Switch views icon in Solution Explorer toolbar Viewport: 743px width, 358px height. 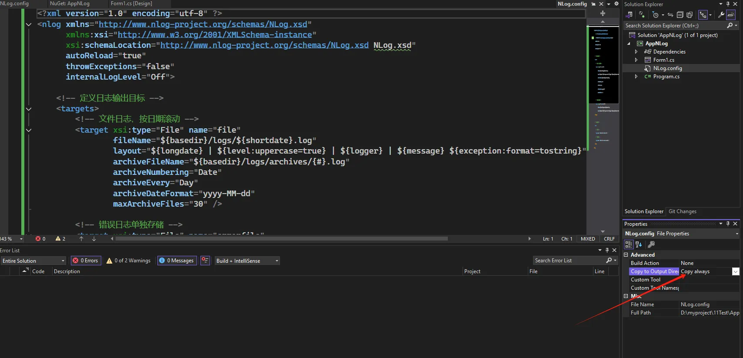tap(629, 15)
